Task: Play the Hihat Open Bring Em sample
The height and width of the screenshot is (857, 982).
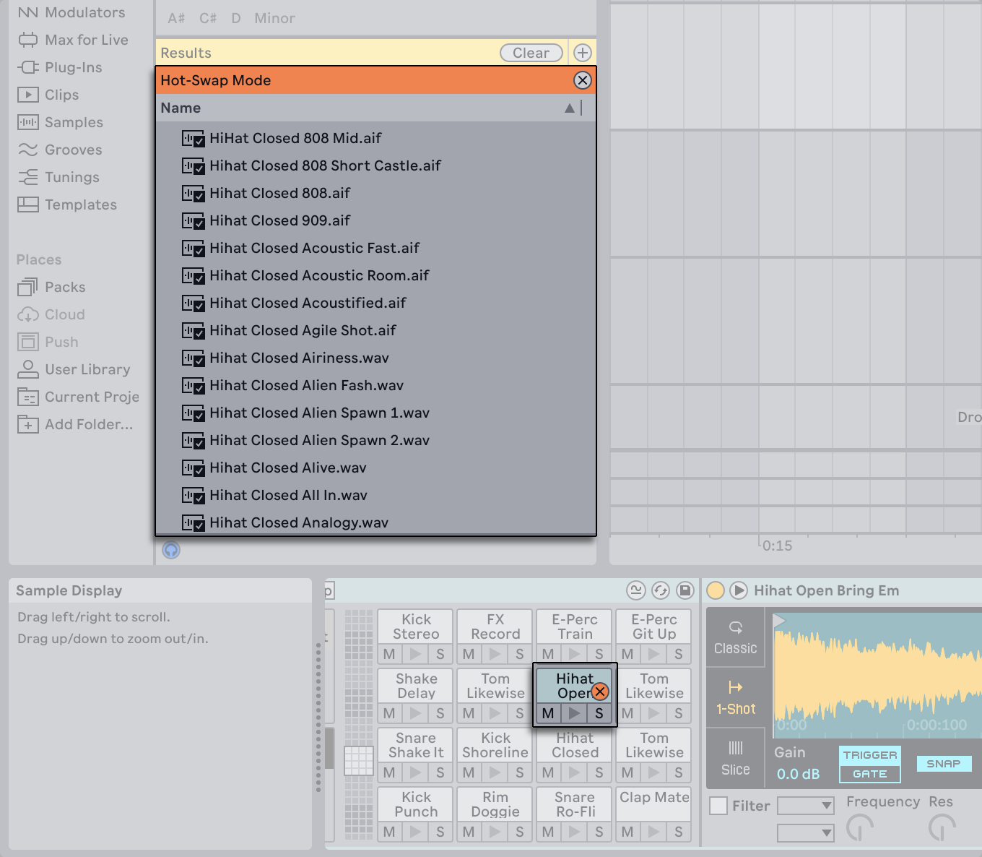Action: point(739,590)
